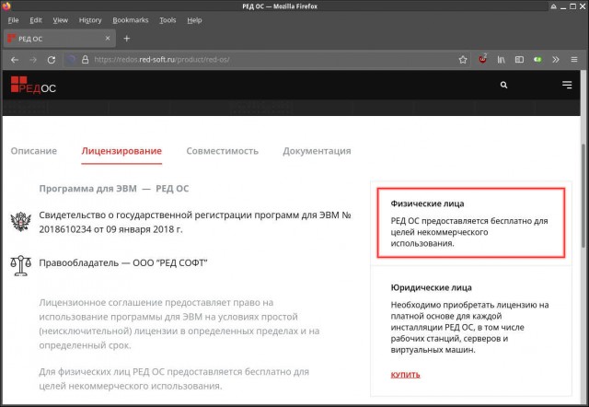Click the Юридические лица heading
The height and width of the screenshot is (407, 589).
click(431, 288)
